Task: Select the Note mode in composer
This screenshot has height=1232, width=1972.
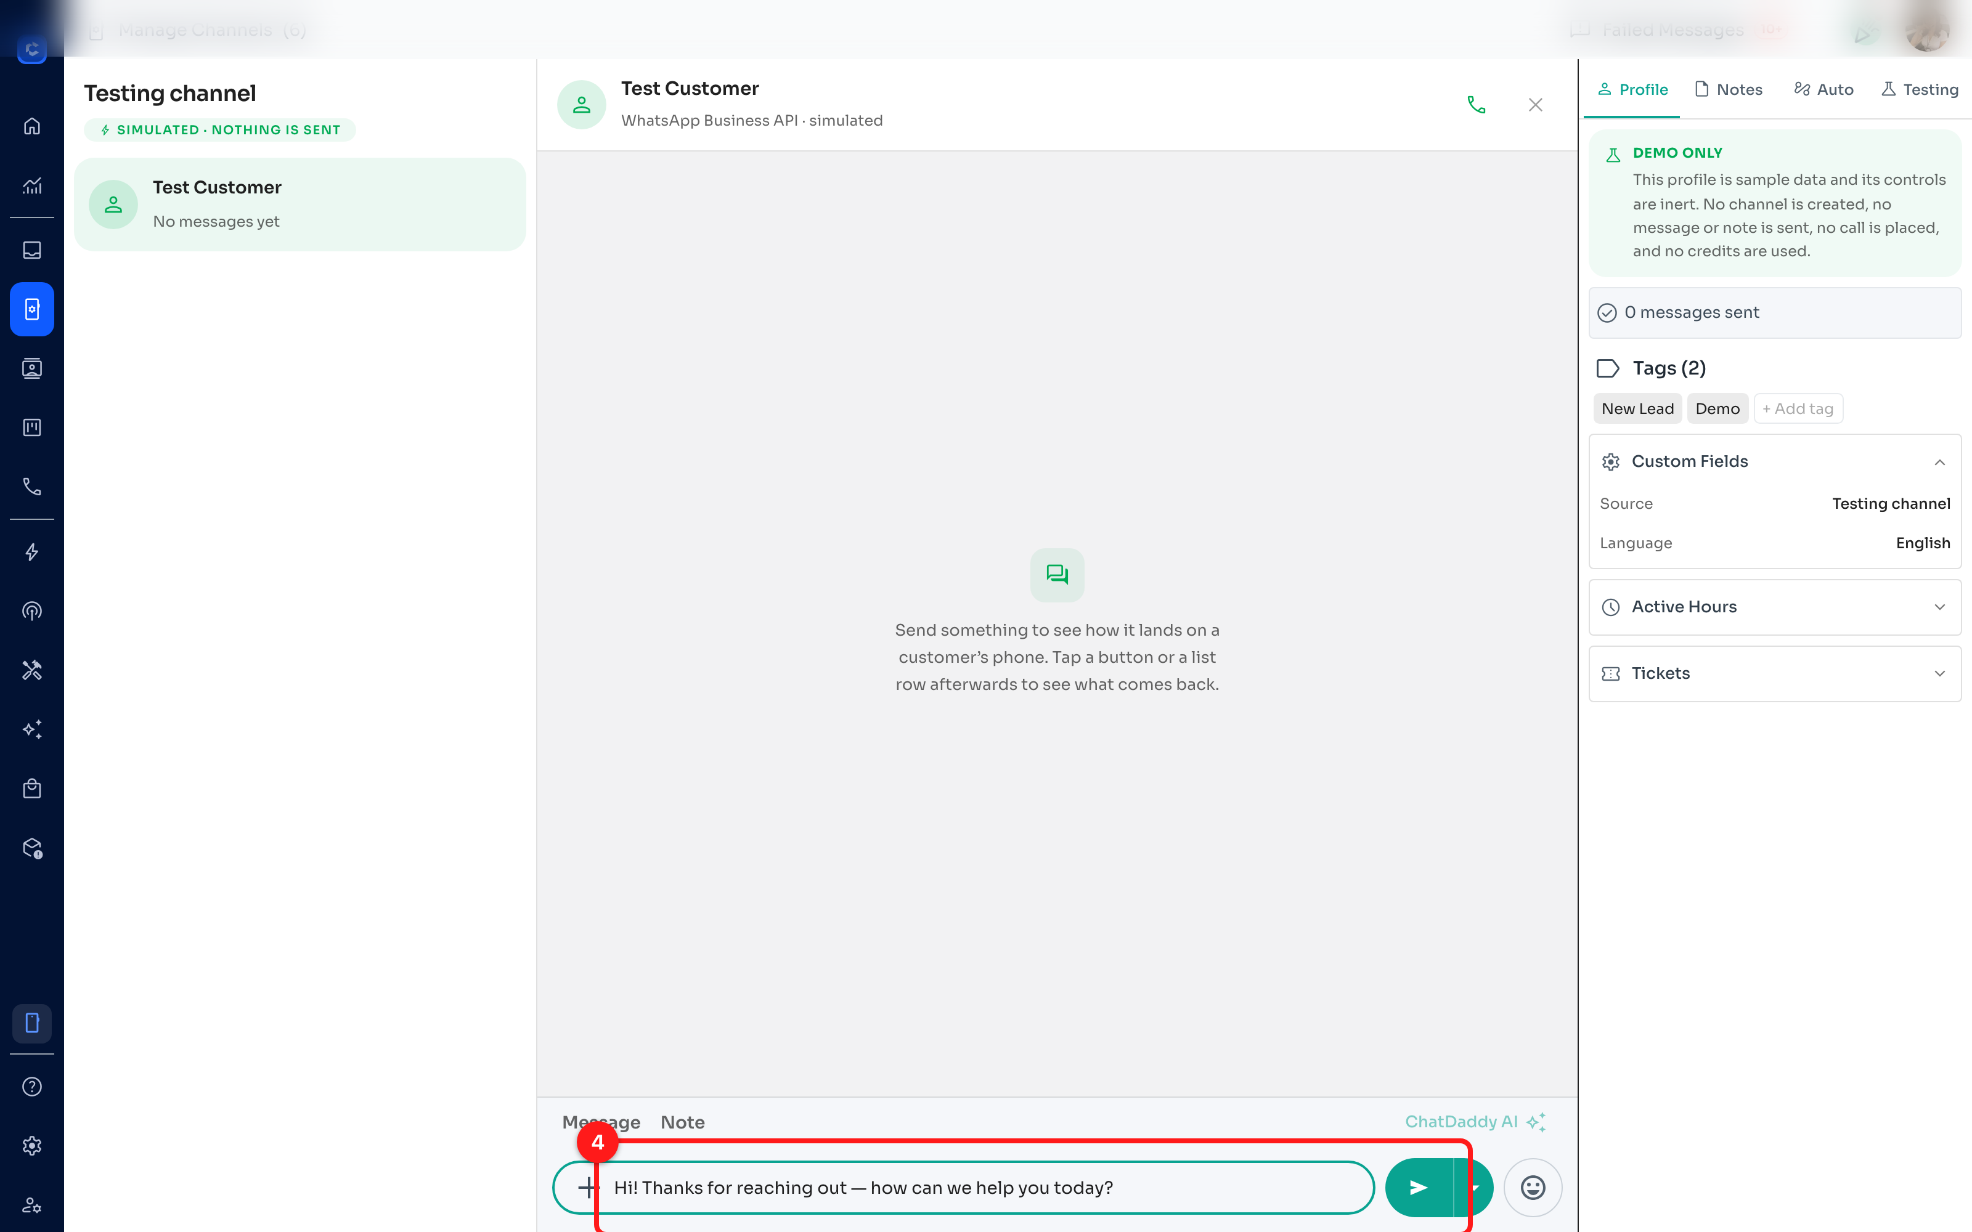Action: tap(683, 1122)
